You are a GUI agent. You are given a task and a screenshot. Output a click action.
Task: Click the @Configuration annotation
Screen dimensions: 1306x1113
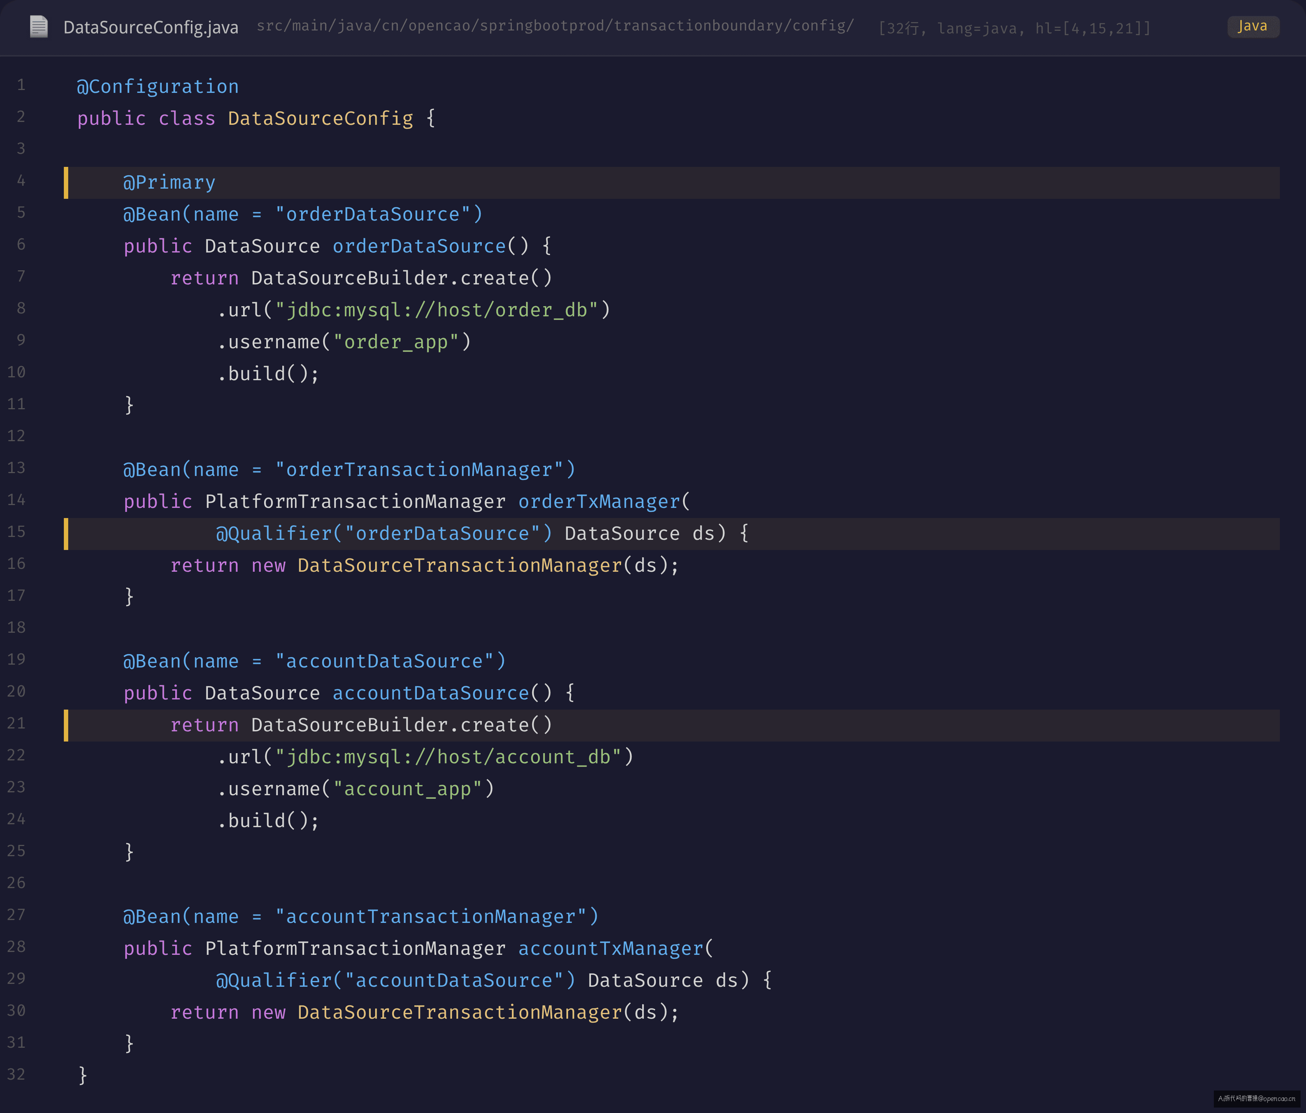pyautogui.click(x=157, y=86)
